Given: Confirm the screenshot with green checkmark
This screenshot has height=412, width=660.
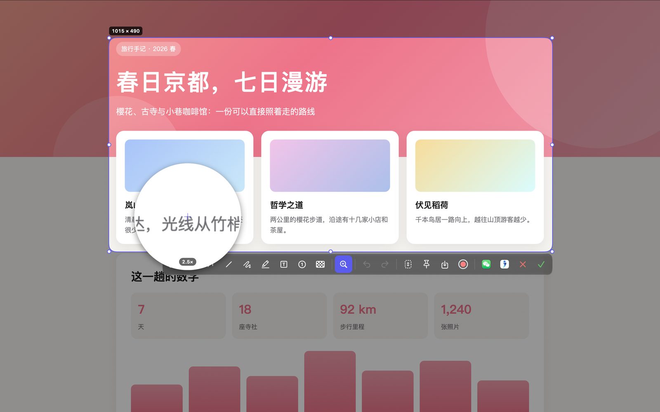Looking at the screenshot, I should tap(541, 265).
